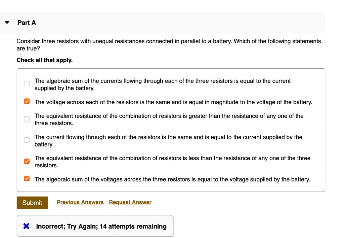The image size is (344, 238).
Task: Click the Request Answer link
Action: tap(130, 202)
